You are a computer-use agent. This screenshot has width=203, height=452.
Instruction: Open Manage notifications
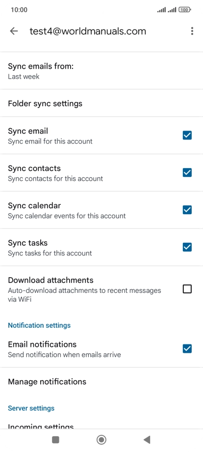click(101, 382)
